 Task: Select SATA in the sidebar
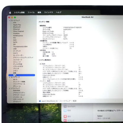(x=15, y=42)
